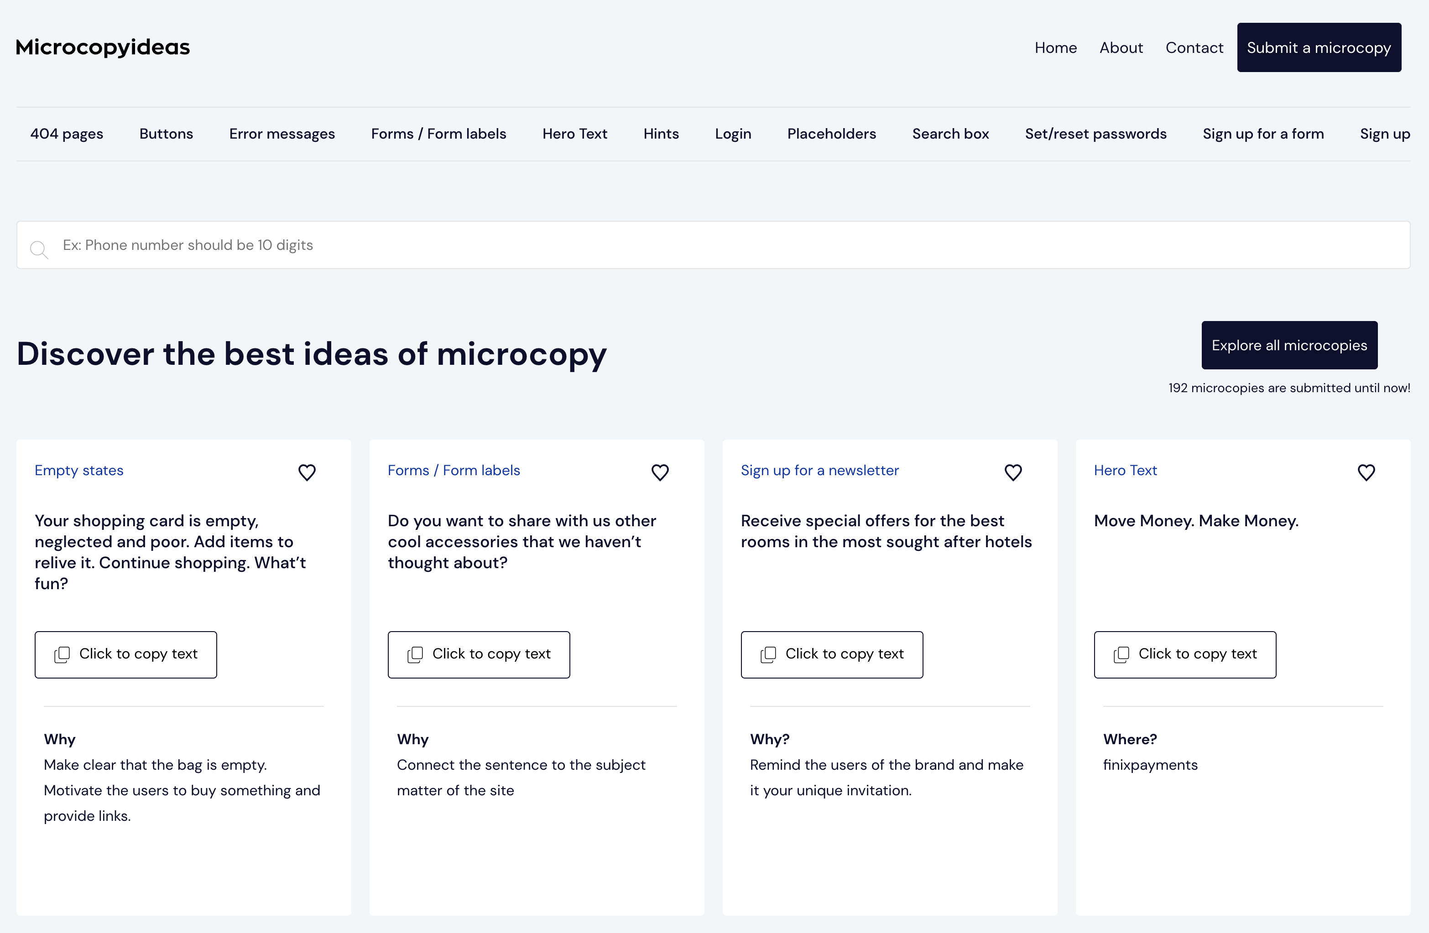Toggle the heart on the Empty states card
The height and width of the screenshot is (933, 1429).
[307, 472]
